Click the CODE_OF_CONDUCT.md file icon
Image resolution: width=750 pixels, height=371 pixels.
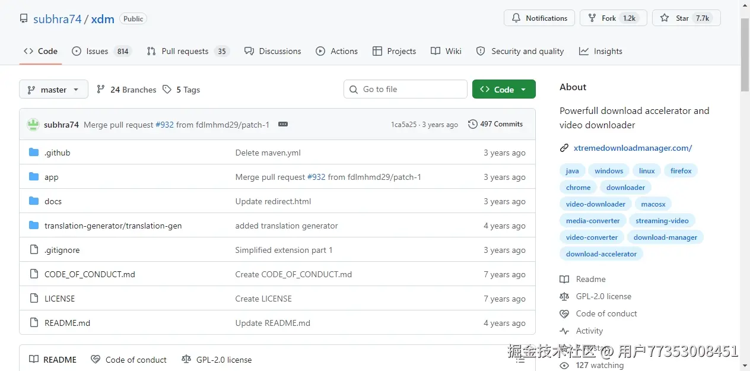34,274
